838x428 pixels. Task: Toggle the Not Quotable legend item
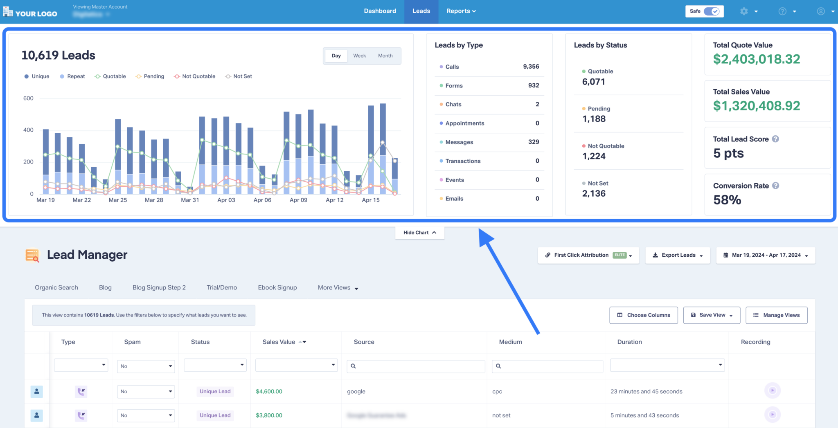pos(194,76)
